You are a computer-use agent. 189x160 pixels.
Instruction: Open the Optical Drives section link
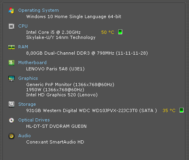(34, 120)
